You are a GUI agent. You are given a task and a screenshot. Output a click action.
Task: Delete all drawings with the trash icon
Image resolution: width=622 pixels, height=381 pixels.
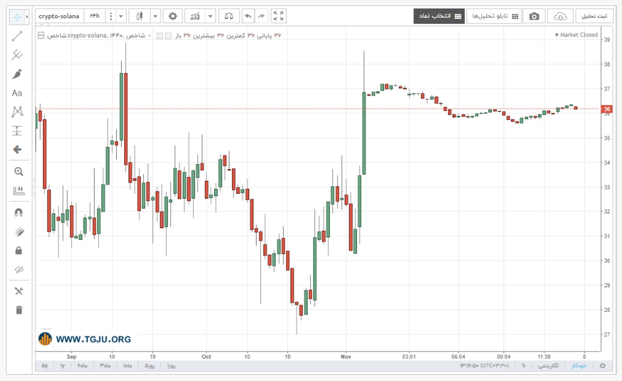pos(19,310)
